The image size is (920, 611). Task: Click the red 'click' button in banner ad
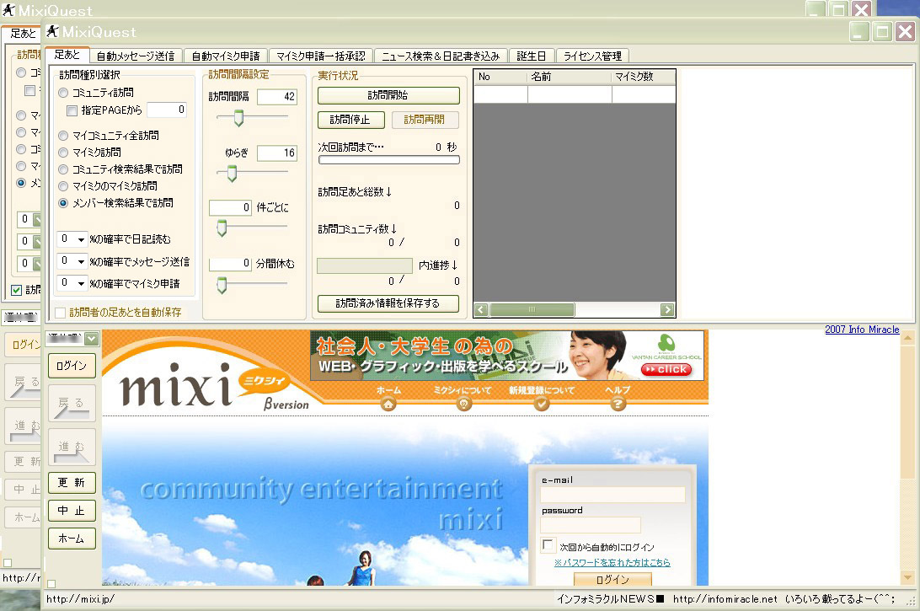click(666, 369)
